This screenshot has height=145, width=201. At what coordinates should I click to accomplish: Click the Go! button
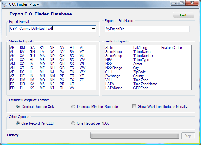point(184,15)
